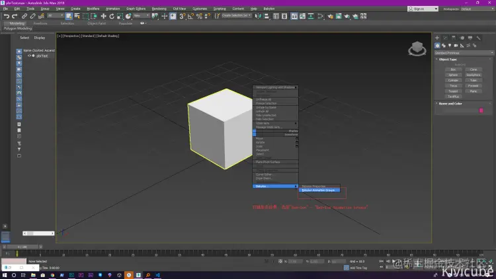Click the Scene Explorer horizontal scrollbar

coord(38,233)
